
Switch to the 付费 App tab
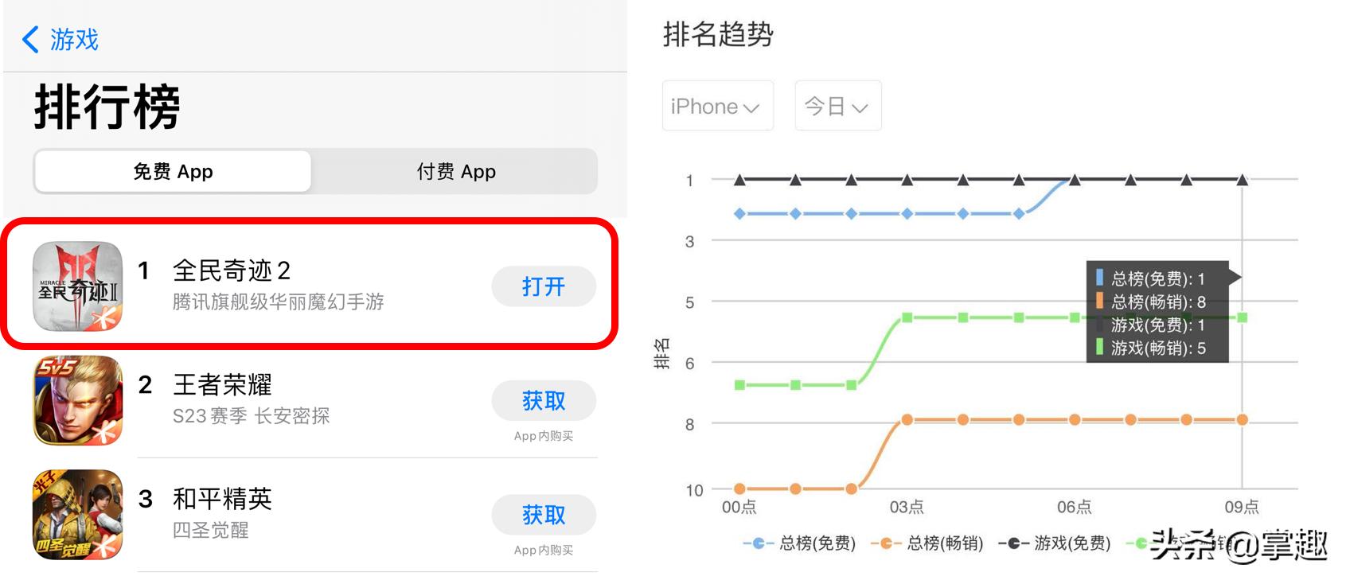point(455,171)
